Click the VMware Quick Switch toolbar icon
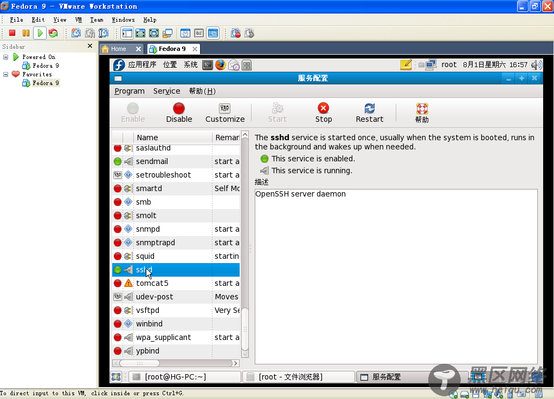Screen dimensions: 554x399 point(154,33)
